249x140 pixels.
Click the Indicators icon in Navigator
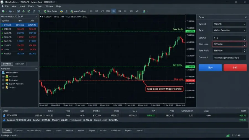pos(7,80)
